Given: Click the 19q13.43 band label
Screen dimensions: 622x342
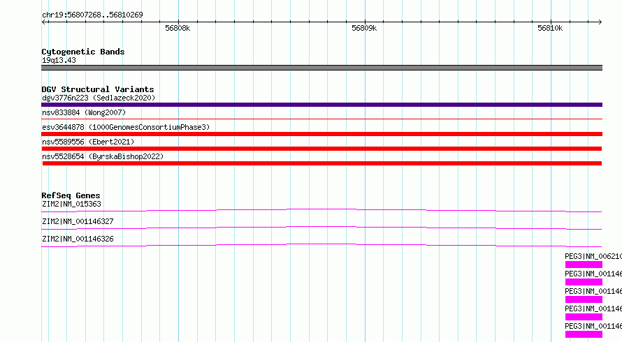Looking at the screenshot, I should click(59, 60).
